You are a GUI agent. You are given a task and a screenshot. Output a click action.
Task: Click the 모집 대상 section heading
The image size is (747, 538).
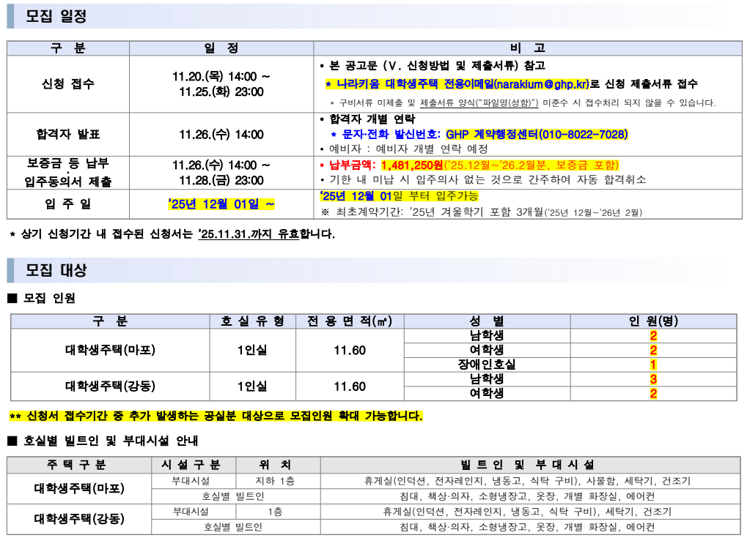pos(56,270)
